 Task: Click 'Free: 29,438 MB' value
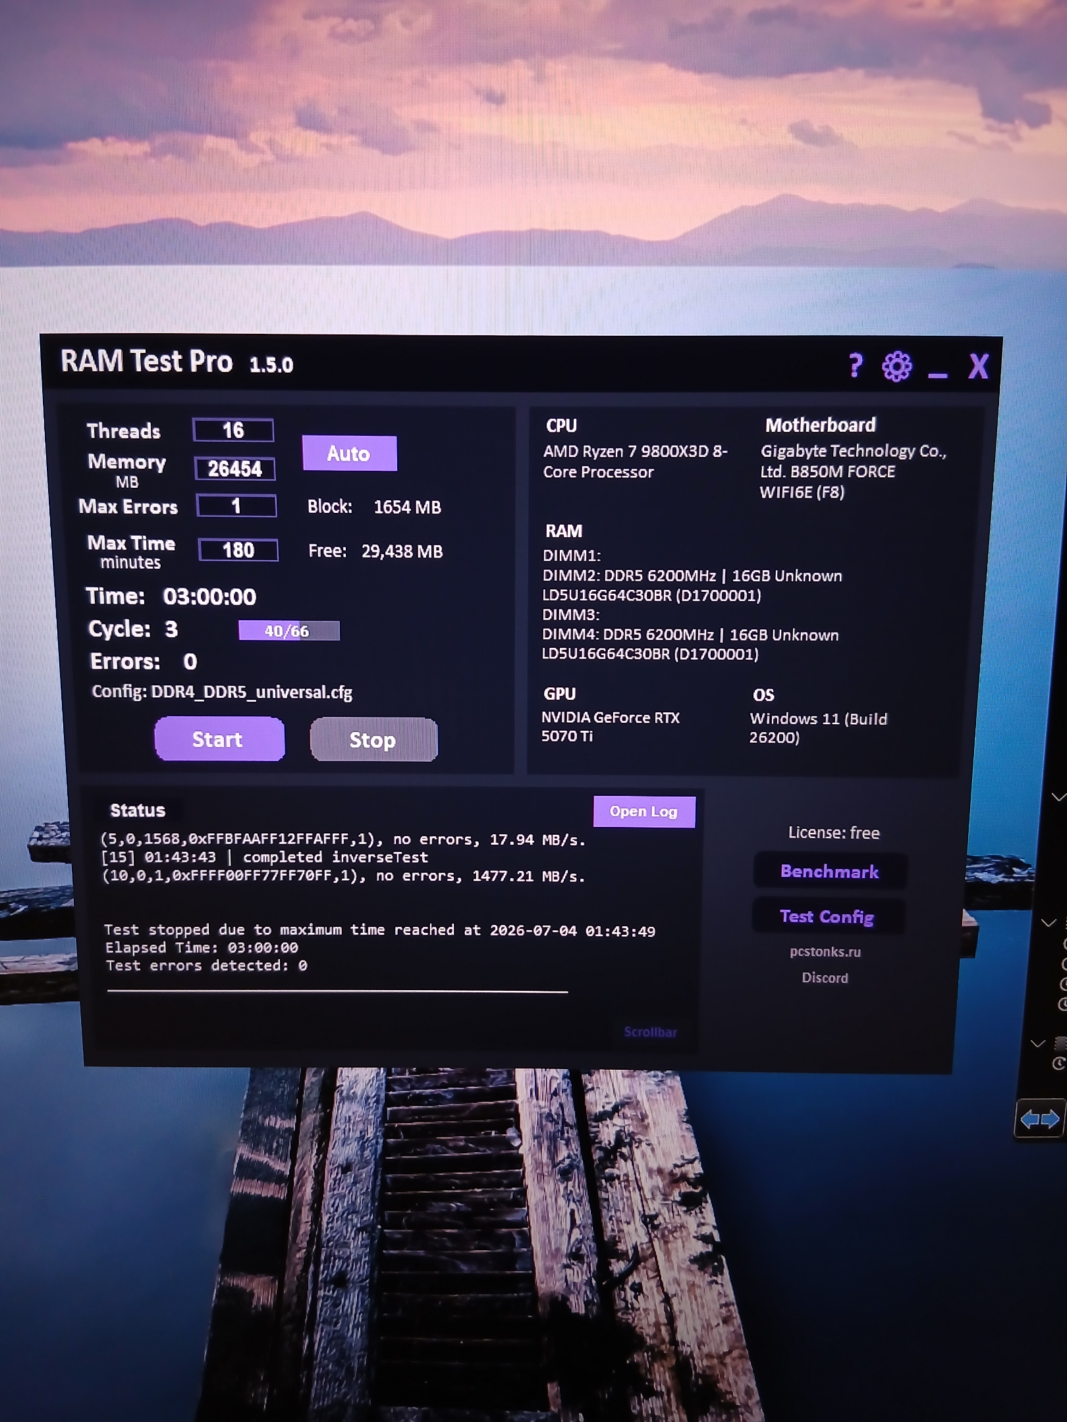pos(375,551)
